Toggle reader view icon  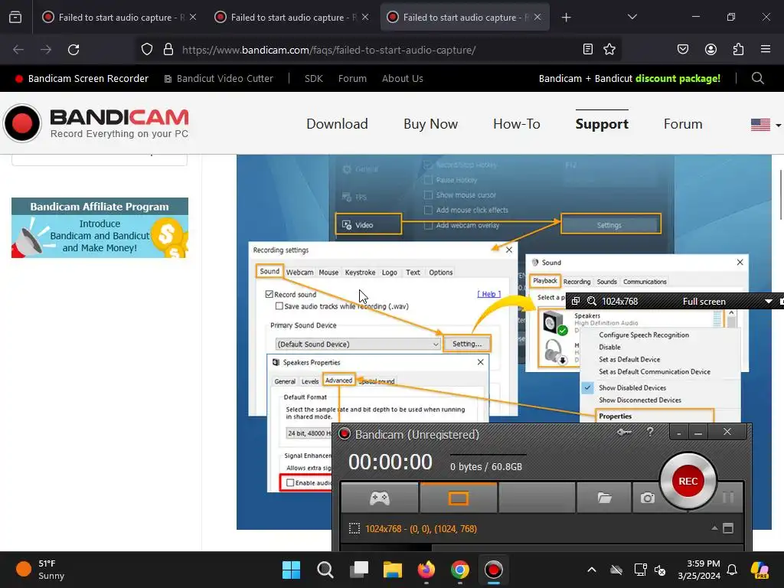[x=588, y=49]
